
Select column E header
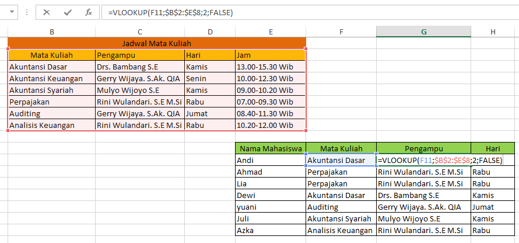click(271, 32)
